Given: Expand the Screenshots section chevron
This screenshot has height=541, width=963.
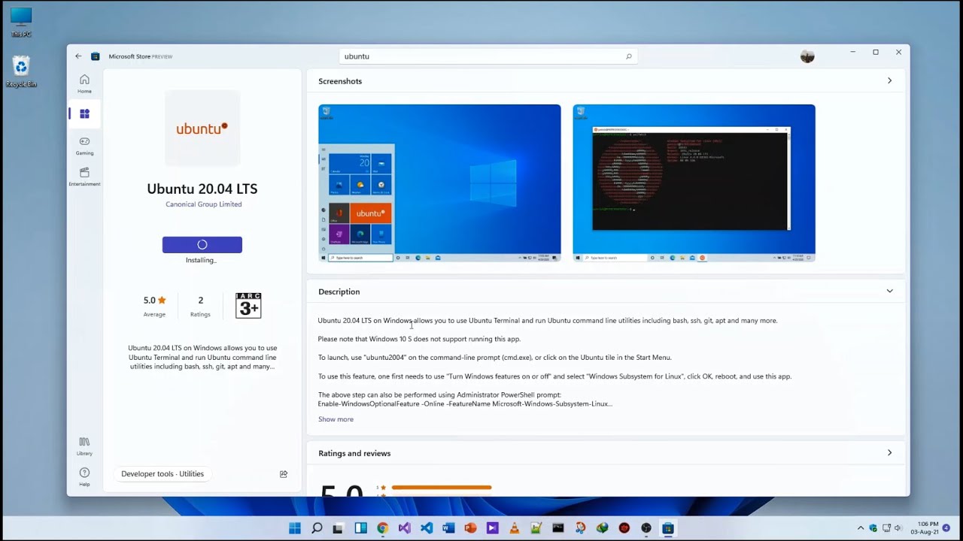Looking at the screenshot, I should 889,80.
